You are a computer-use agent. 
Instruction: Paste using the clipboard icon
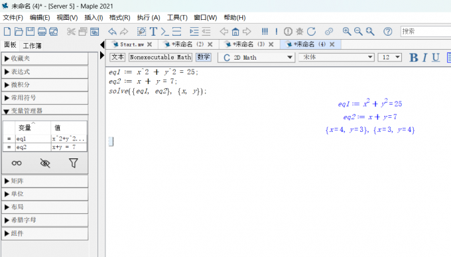click(x=94, y=31)
